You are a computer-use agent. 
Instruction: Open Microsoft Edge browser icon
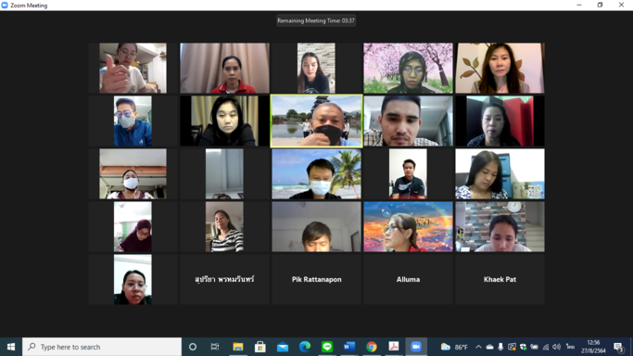point(305,347)
